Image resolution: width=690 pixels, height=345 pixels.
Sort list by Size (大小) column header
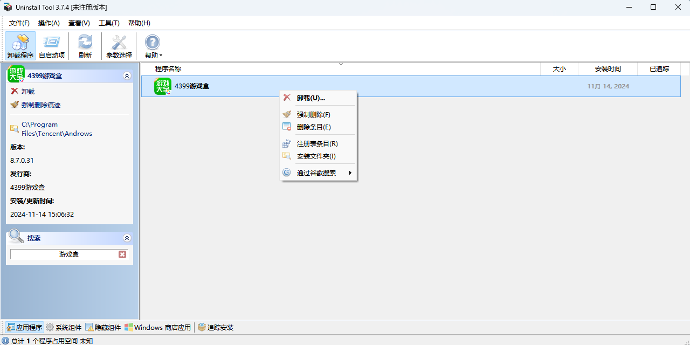pyautogui.click(x=559, y=69)
